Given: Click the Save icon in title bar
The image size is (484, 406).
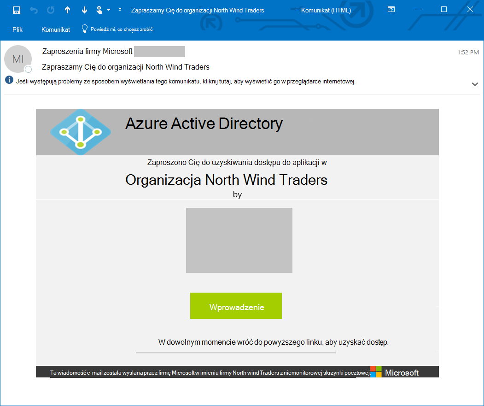Looking at the screenshot, I should click(17, 10).
